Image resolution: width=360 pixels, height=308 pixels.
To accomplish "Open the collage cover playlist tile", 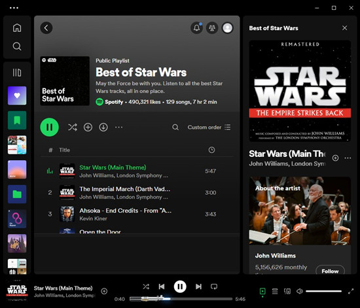I will pos(17,145).
